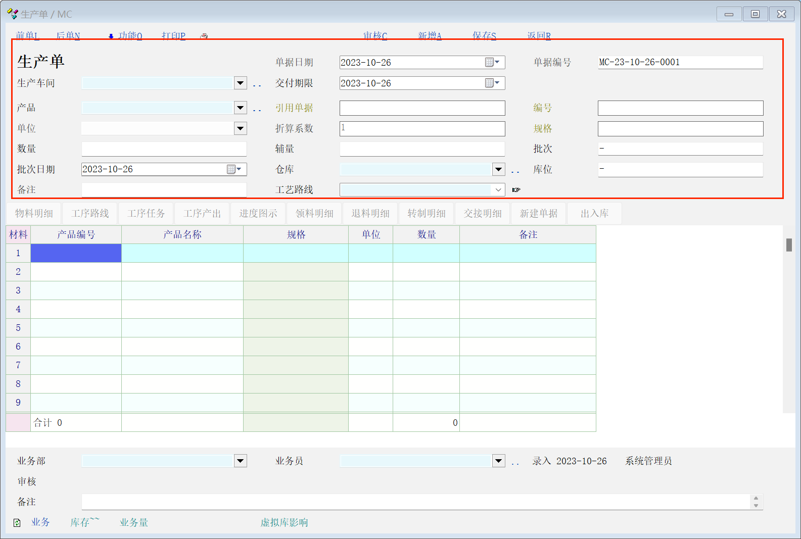Click the refresh icon beside 业务
The width and height of the screenshot is (801, 539).
(x=17, y=523)
